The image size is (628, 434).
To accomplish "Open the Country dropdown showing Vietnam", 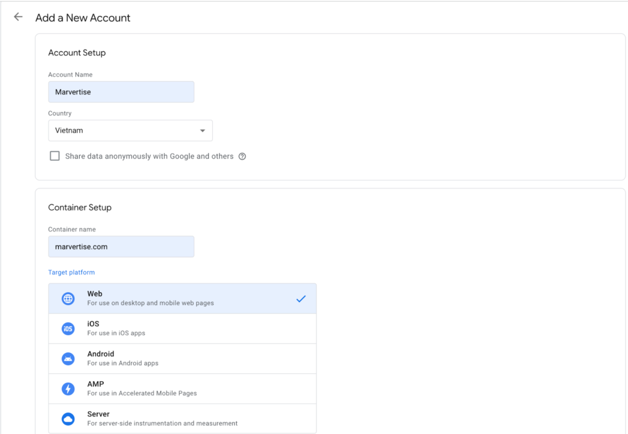I will tap(130, 130).
